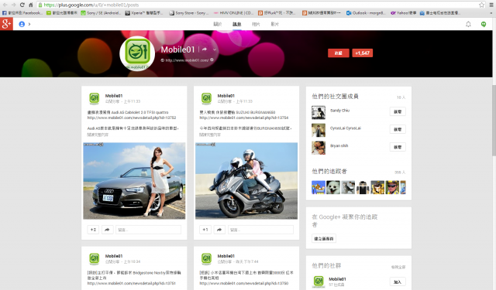This screenshot has width=496, height=290.
Task: Click the comment box under the scooter post
Action: pyautogui.click(x=260, y=230)
